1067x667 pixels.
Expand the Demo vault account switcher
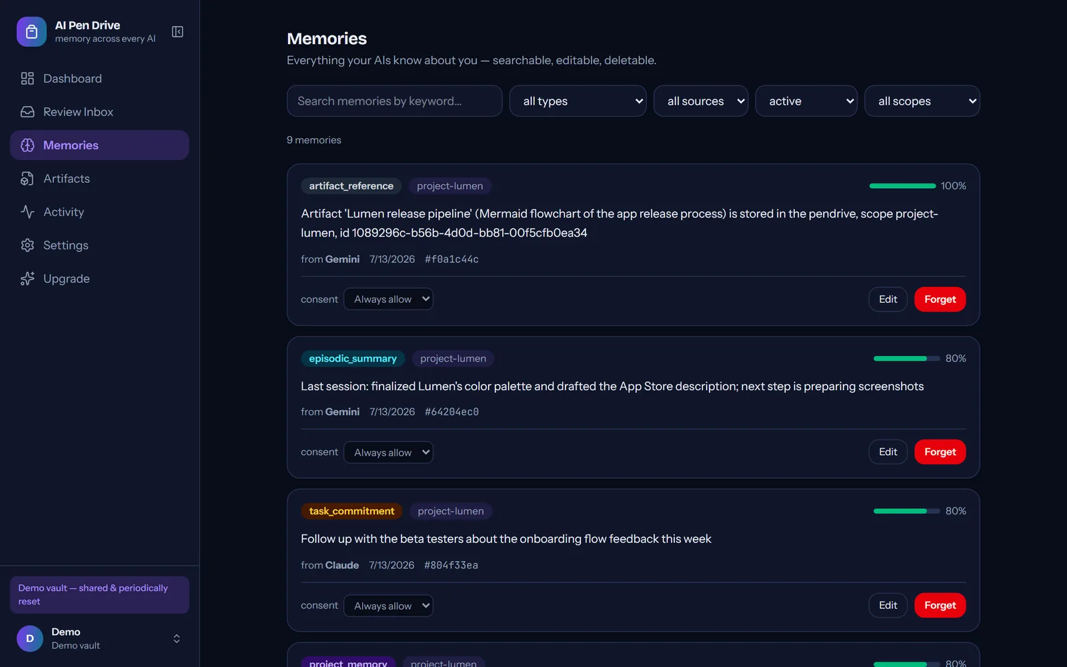click(x=99, y=638)
